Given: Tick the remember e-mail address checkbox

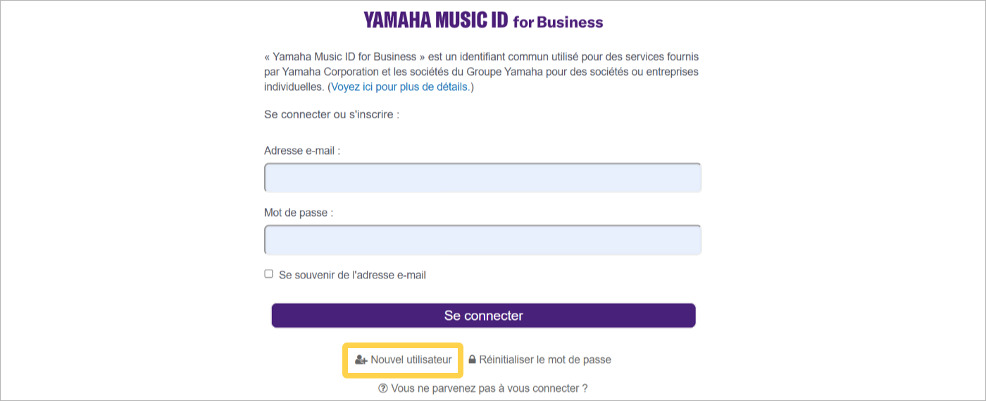Looking at the screenshot, I should 268,274.
